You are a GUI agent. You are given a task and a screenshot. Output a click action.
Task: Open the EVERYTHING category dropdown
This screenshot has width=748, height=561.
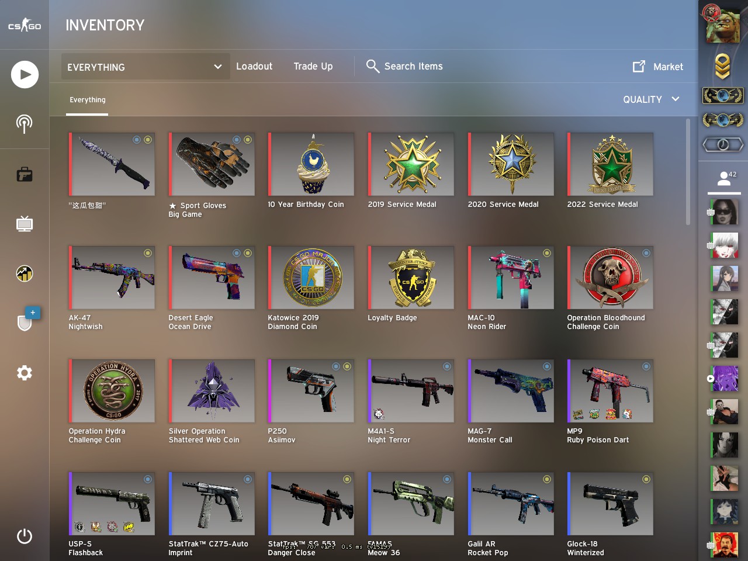(145, 67)
